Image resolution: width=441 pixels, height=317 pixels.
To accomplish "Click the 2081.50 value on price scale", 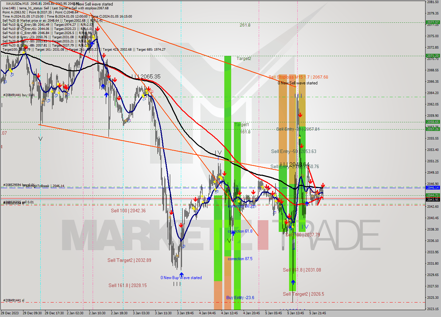I will 433,2.
